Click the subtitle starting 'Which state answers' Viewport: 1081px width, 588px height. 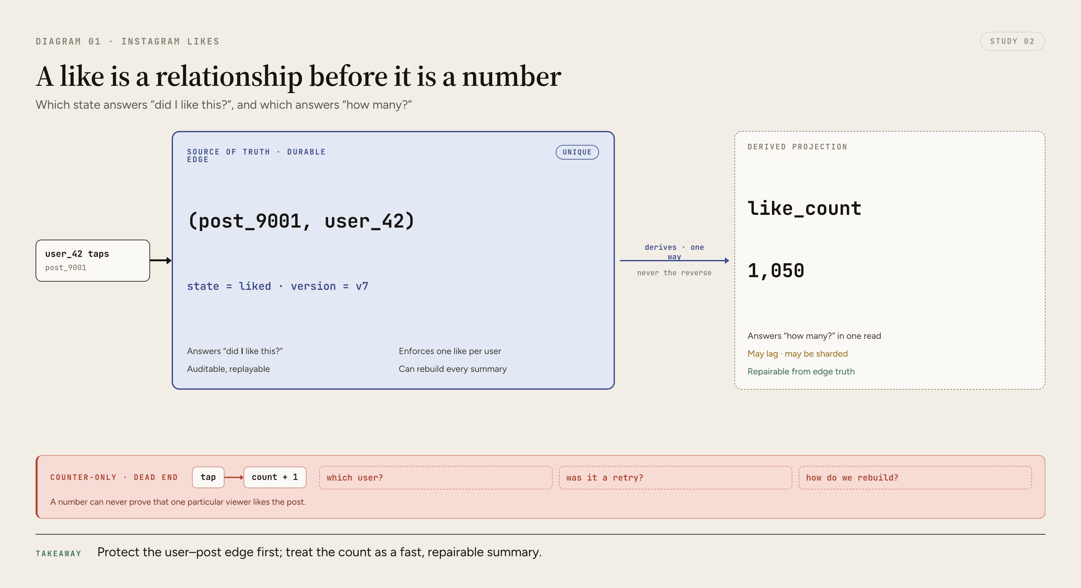[x=224, y=105]
